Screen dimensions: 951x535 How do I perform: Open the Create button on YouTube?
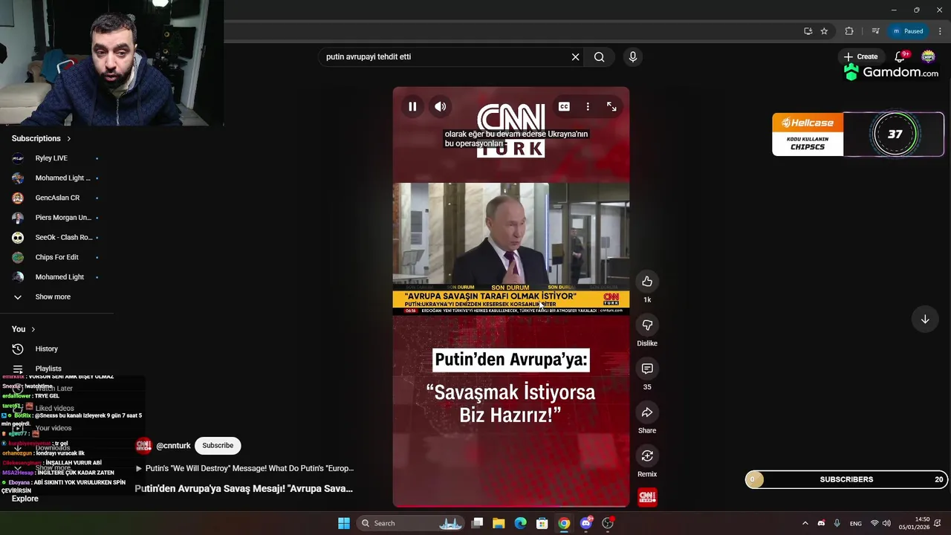coord(860,56)
